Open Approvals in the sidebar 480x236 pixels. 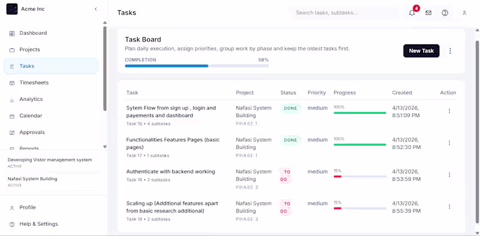51,132
